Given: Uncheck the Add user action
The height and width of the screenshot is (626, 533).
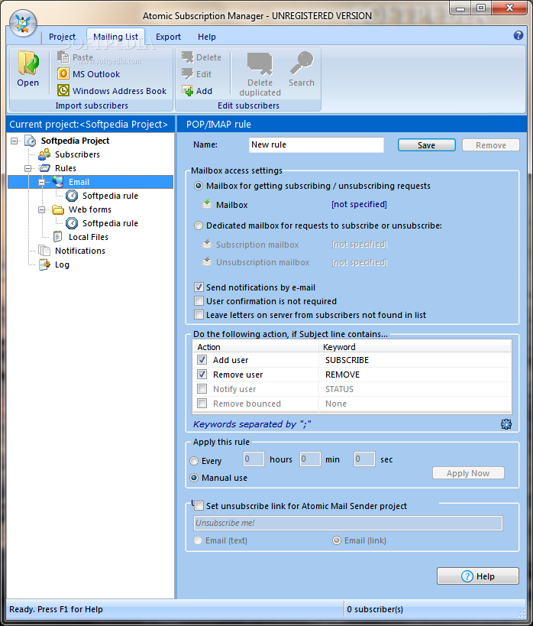Looking at the screenshot, I should tap(202, 360).
